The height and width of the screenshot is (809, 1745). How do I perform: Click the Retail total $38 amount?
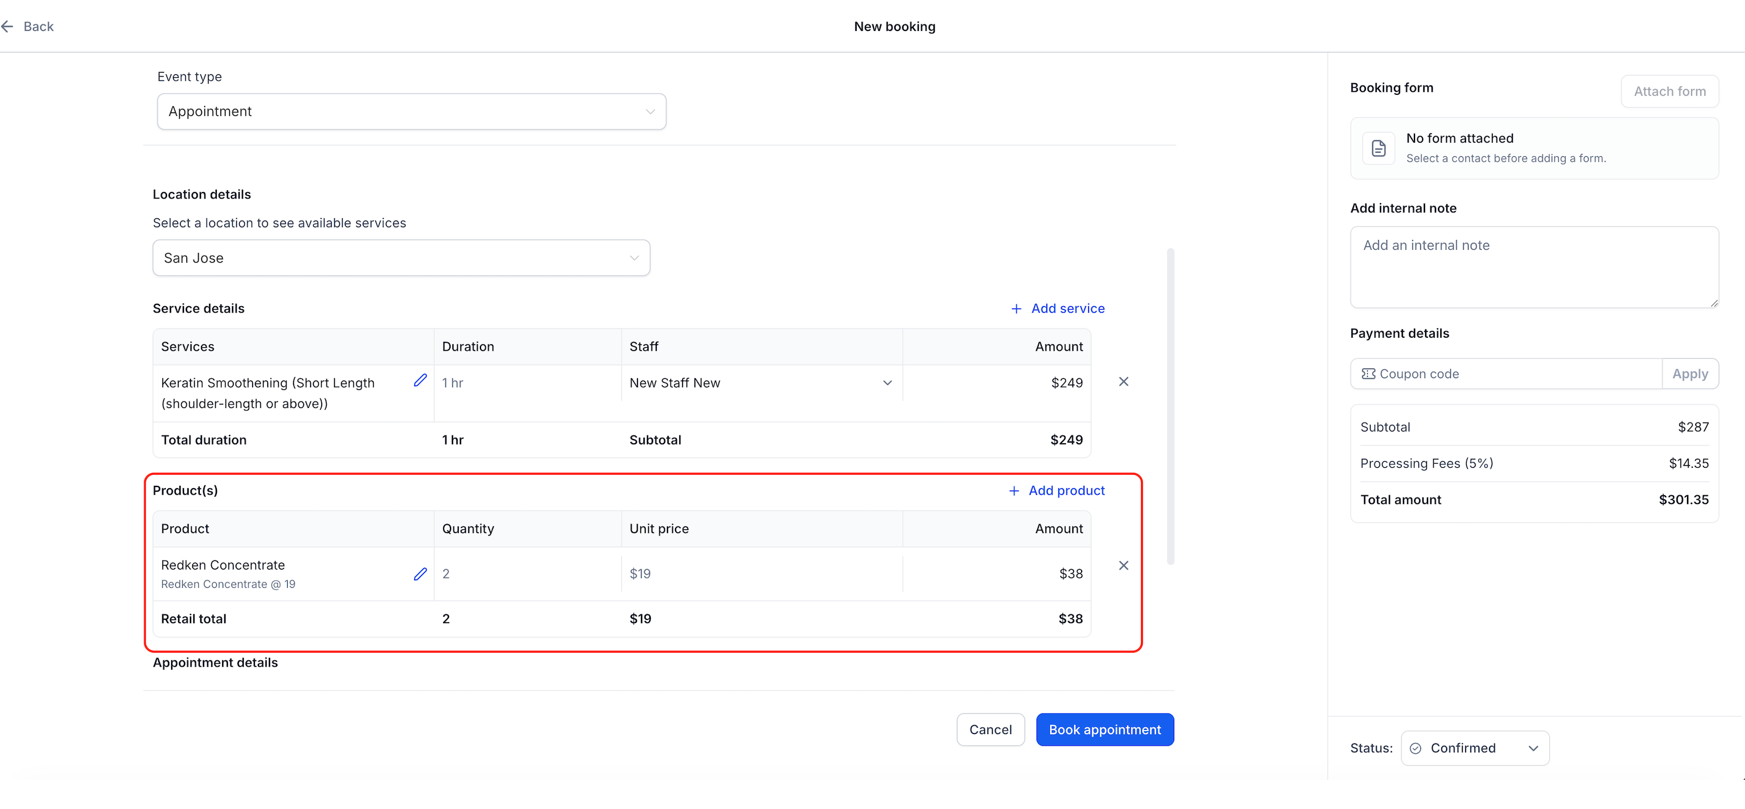[1071, 619]
